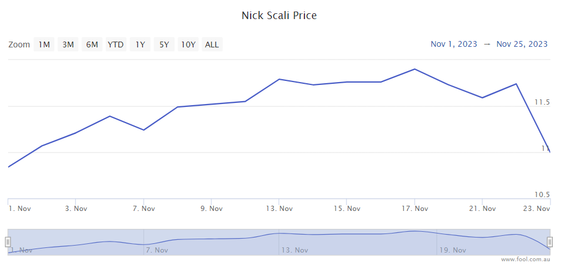Image resolution: width=562 pixels, height=267 pixels.
Task: Click the price line peak at 17 Nov
Action: pyautogui.click(x=415, y=69)
